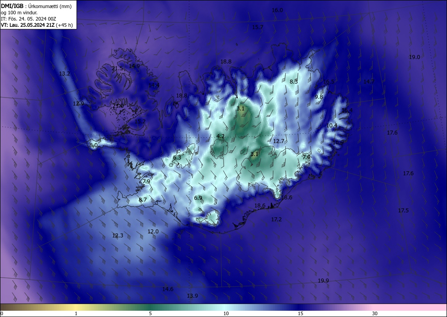
Task: Click the 16.0 value on the map
Action: click(x=277, y=10)
